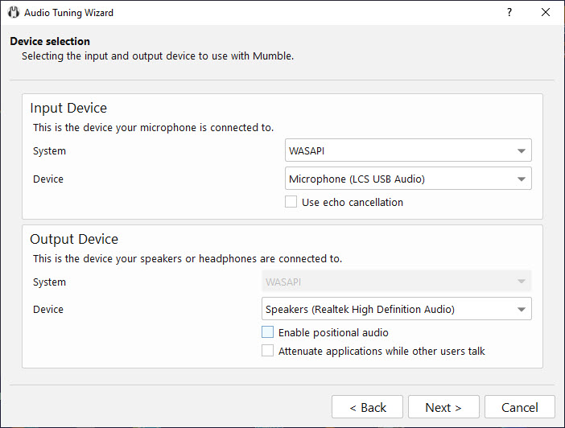Enable Use echo cancellation checkbox

[291, 202]
